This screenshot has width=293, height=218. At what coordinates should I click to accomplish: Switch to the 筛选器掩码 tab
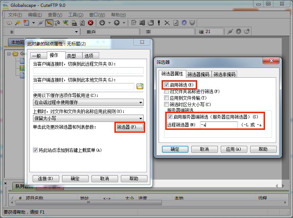pyautogui.click(x=198, y=74)
